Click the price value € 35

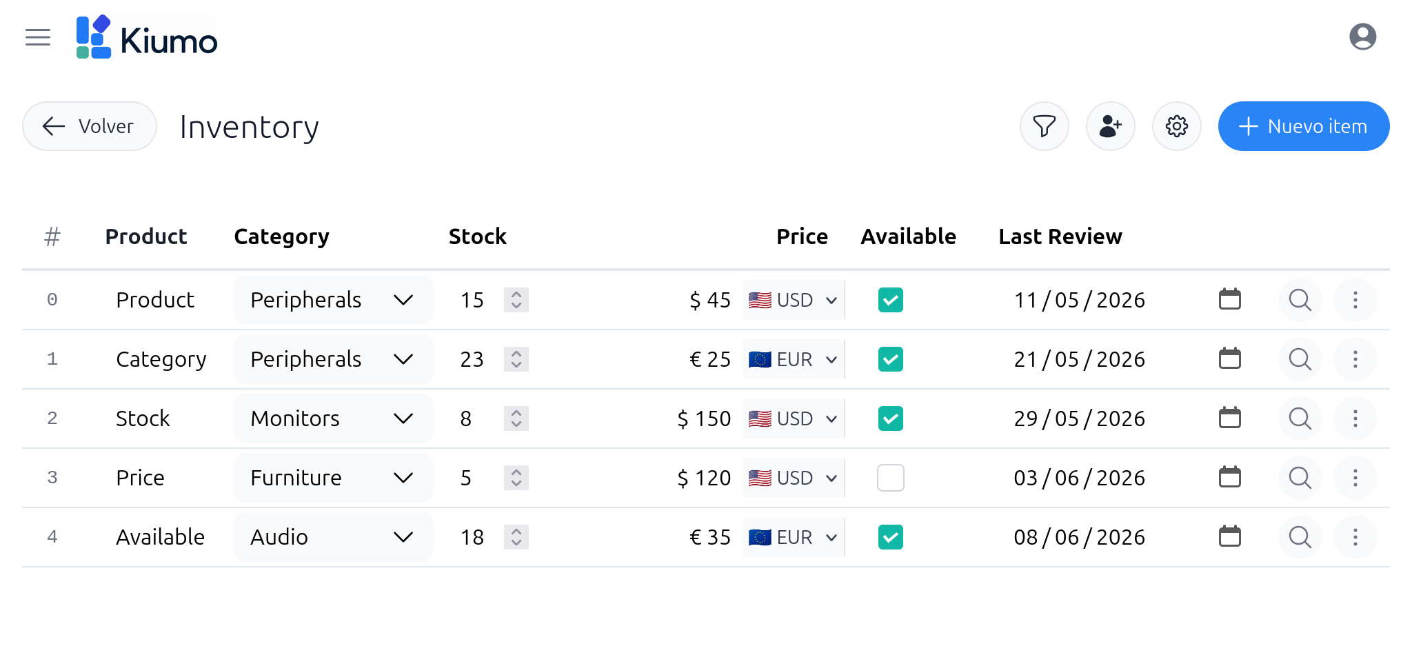pos(710,537)
